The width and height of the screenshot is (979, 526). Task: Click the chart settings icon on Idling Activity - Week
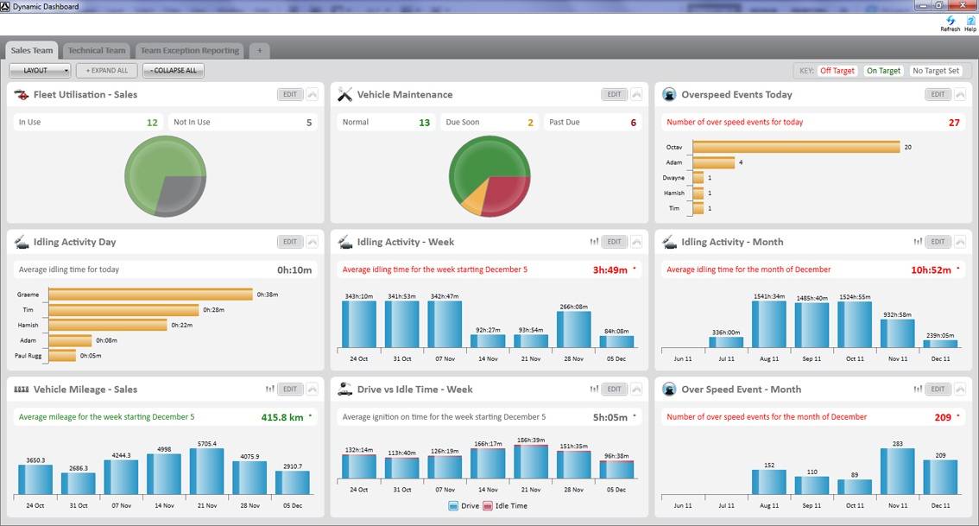pyautogui.click(x=592, y=241)
